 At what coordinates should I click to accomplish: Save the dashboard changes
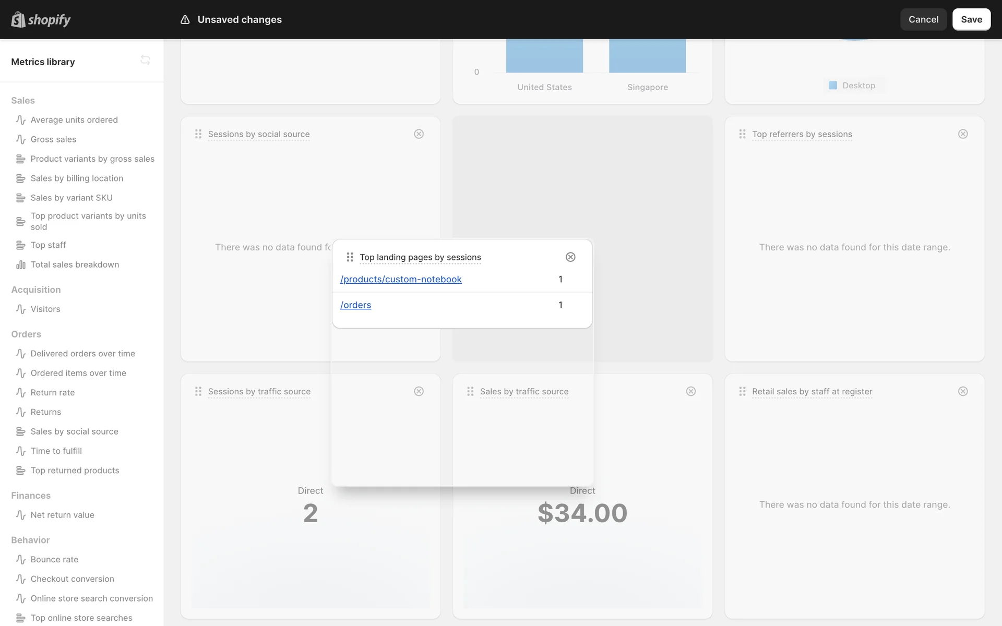pos(971,19)
